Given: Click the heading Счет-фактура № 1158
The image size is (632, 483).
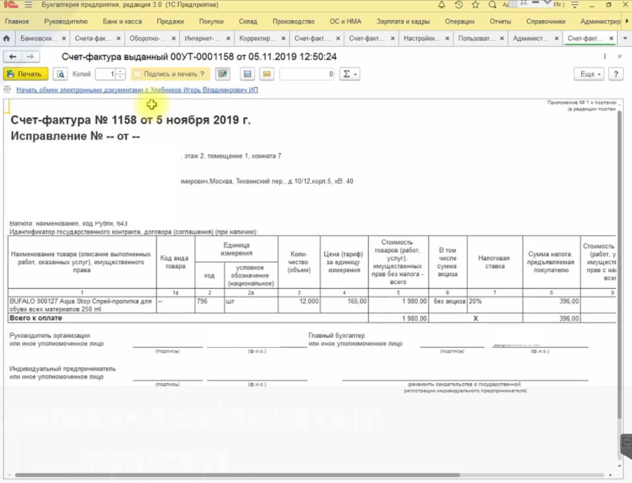Looking at the screenshot, I should click(x=130, y=120).
